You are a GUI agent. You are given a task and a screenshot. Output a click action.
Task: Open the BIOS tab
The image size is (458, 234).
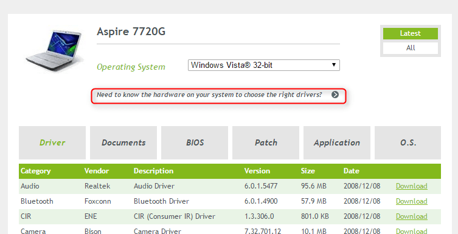(195, 142)
